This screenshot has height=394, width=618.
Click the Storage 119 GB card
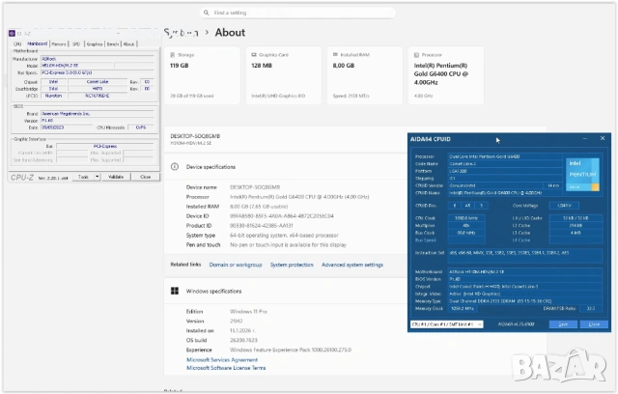202,75
